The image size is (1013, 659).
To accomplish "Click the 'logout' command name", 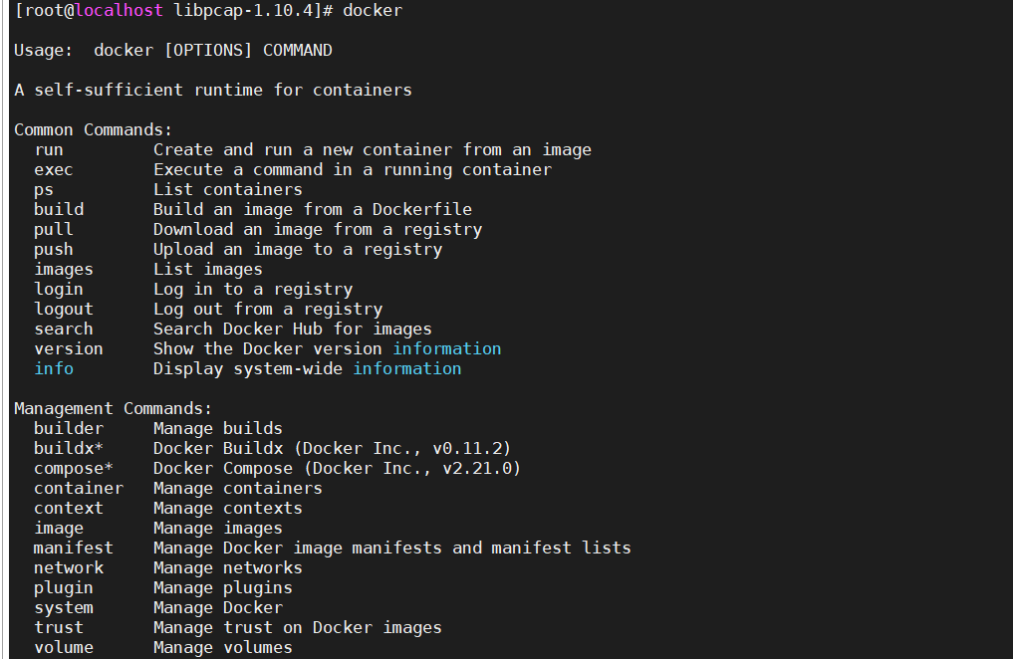I will click(x=64, y=309).
